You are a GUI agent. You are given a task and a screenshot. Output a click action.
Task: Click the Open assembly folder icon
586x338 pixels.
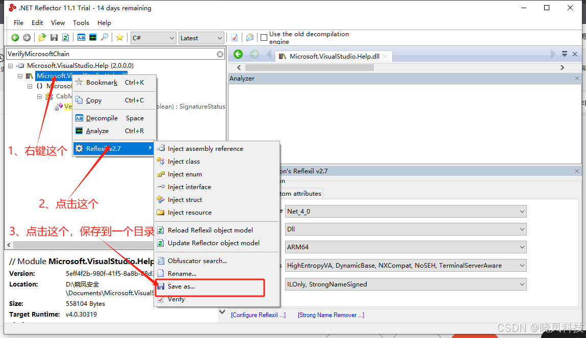click(x=42, y=37)
